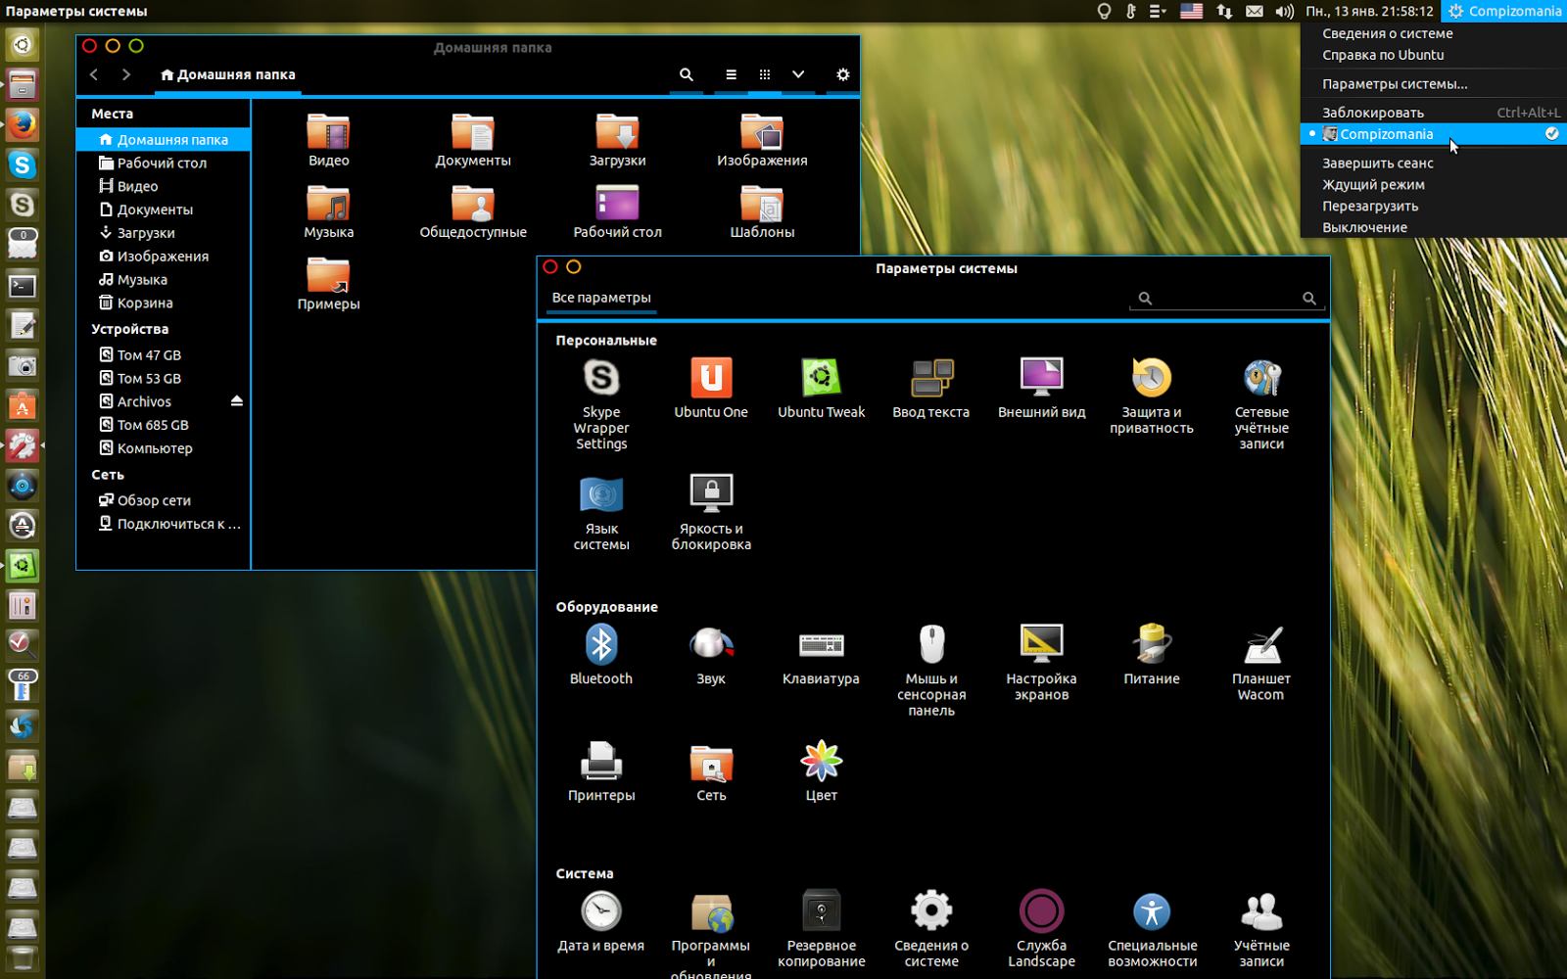Screen dimensions: 1567x979
Task: Open the Общедоступные folder
Action: point(473,211)
